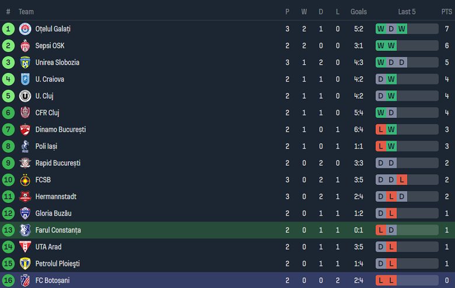Open the U. Craiova team page
The image size is (455, 288).
50,79
